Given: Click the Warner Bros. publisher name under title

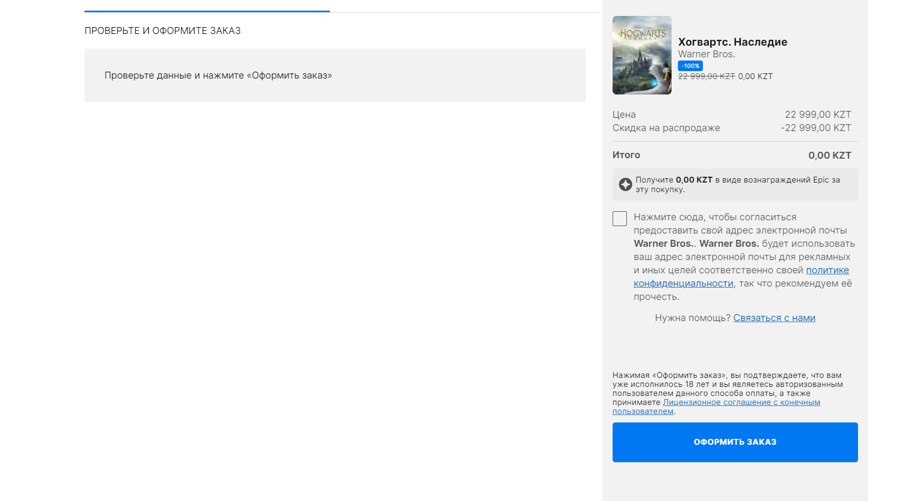Looking at the screenshot, I should tap(706, 54).
